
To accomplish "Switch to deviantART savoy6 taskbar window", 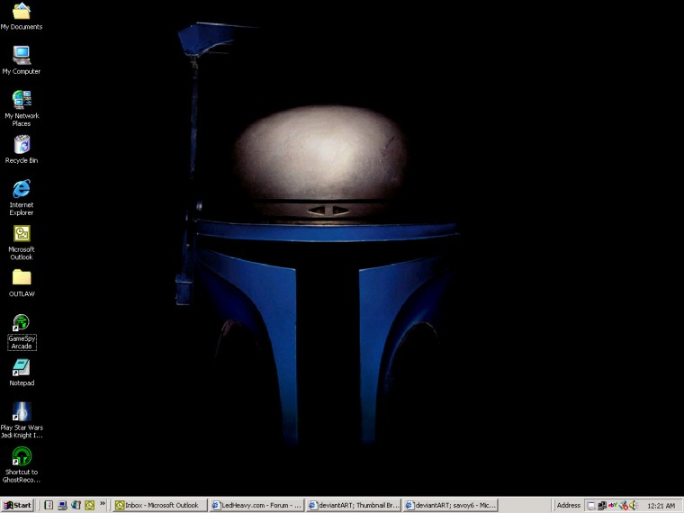I will pos(450,505).
